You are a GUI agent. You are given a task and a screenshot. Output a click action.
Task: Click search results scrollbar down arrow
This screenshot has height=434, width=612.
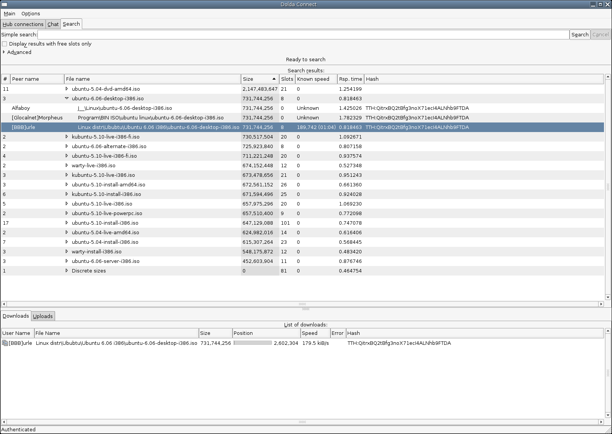coord(608,297)
